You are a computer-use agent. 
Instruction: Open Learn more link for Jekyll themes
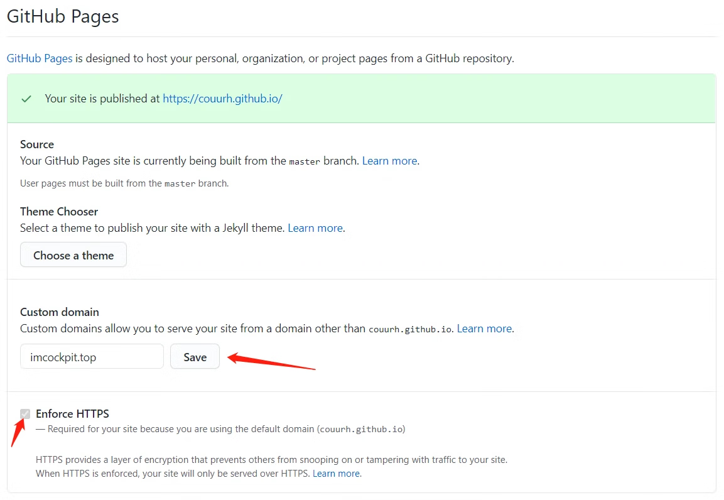[x=315, y=228]
